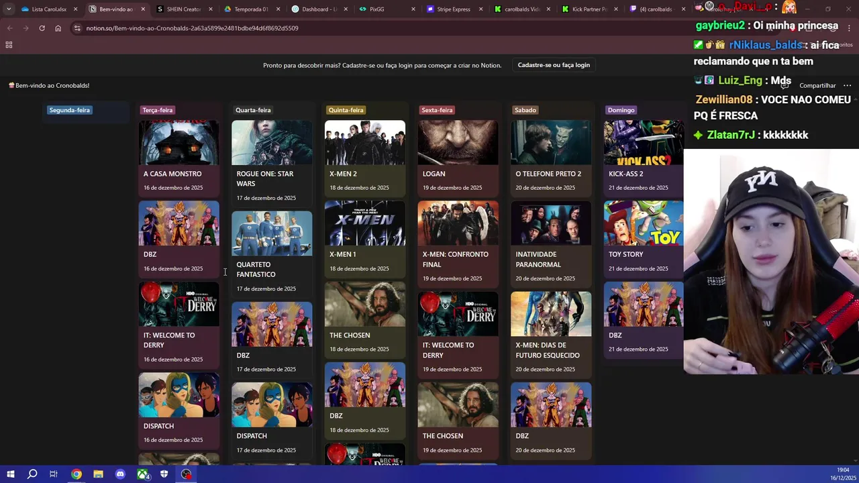Select the Quinta-feira column tag
Viewport: 859px width, 483px height.
(346, 110)
